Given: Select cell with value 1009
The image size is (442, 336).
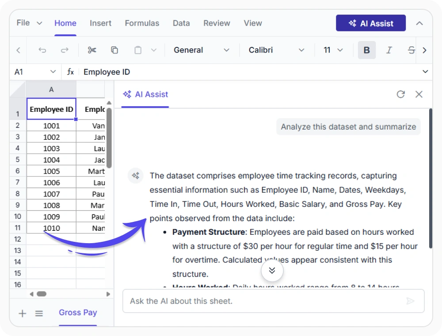Looking at the screenshot, I should click(x=51, y=217).
